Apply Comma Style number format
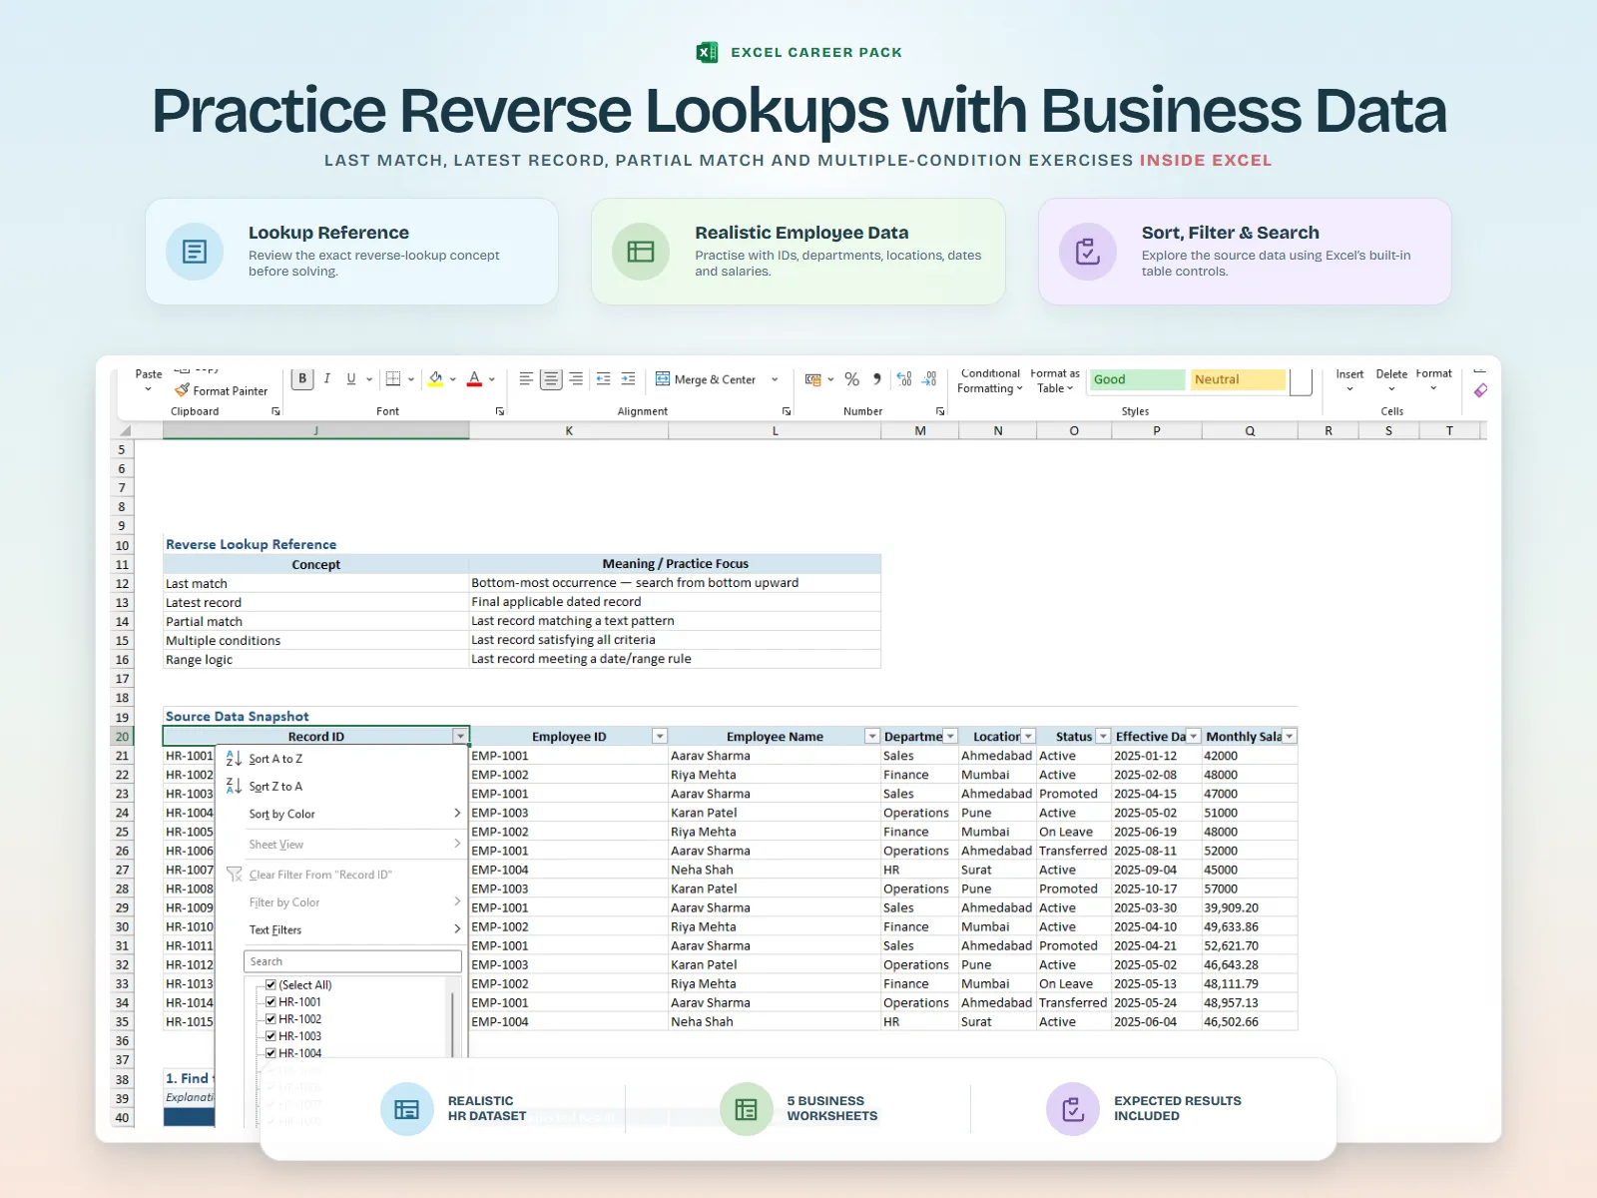 tap(877, 379)
